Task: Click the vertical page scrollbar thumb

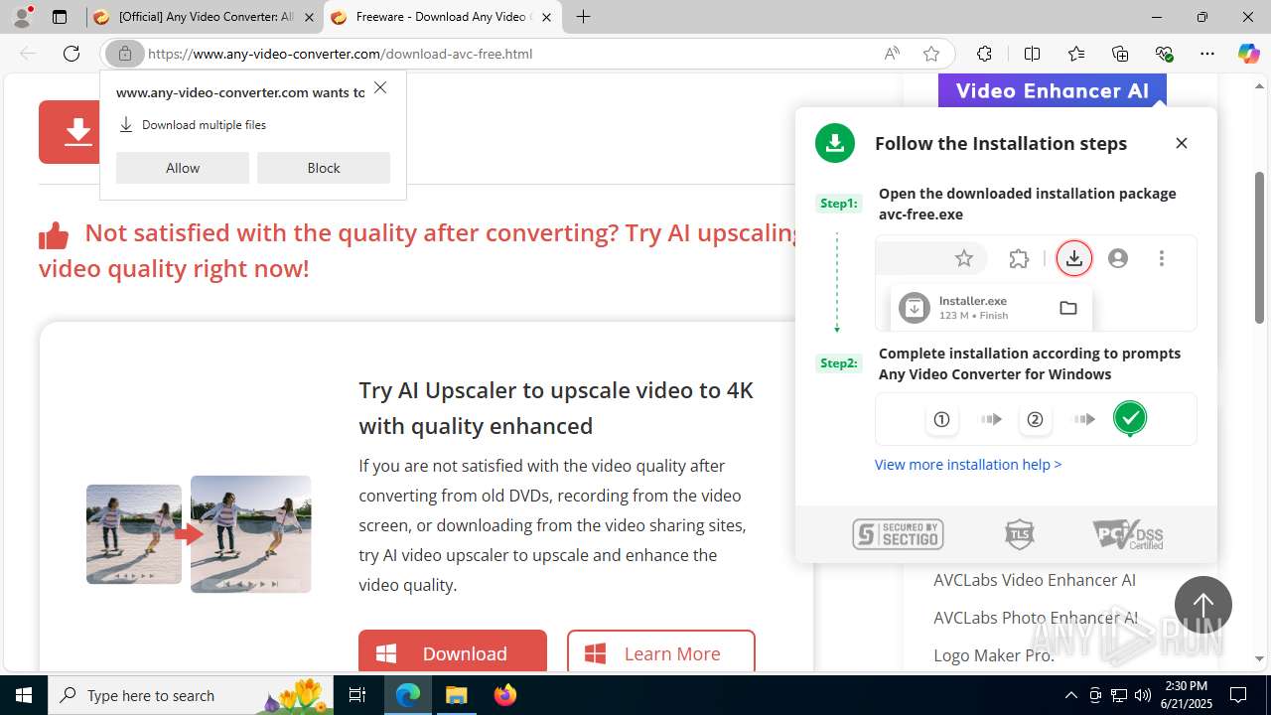Action: point(1260,248)
